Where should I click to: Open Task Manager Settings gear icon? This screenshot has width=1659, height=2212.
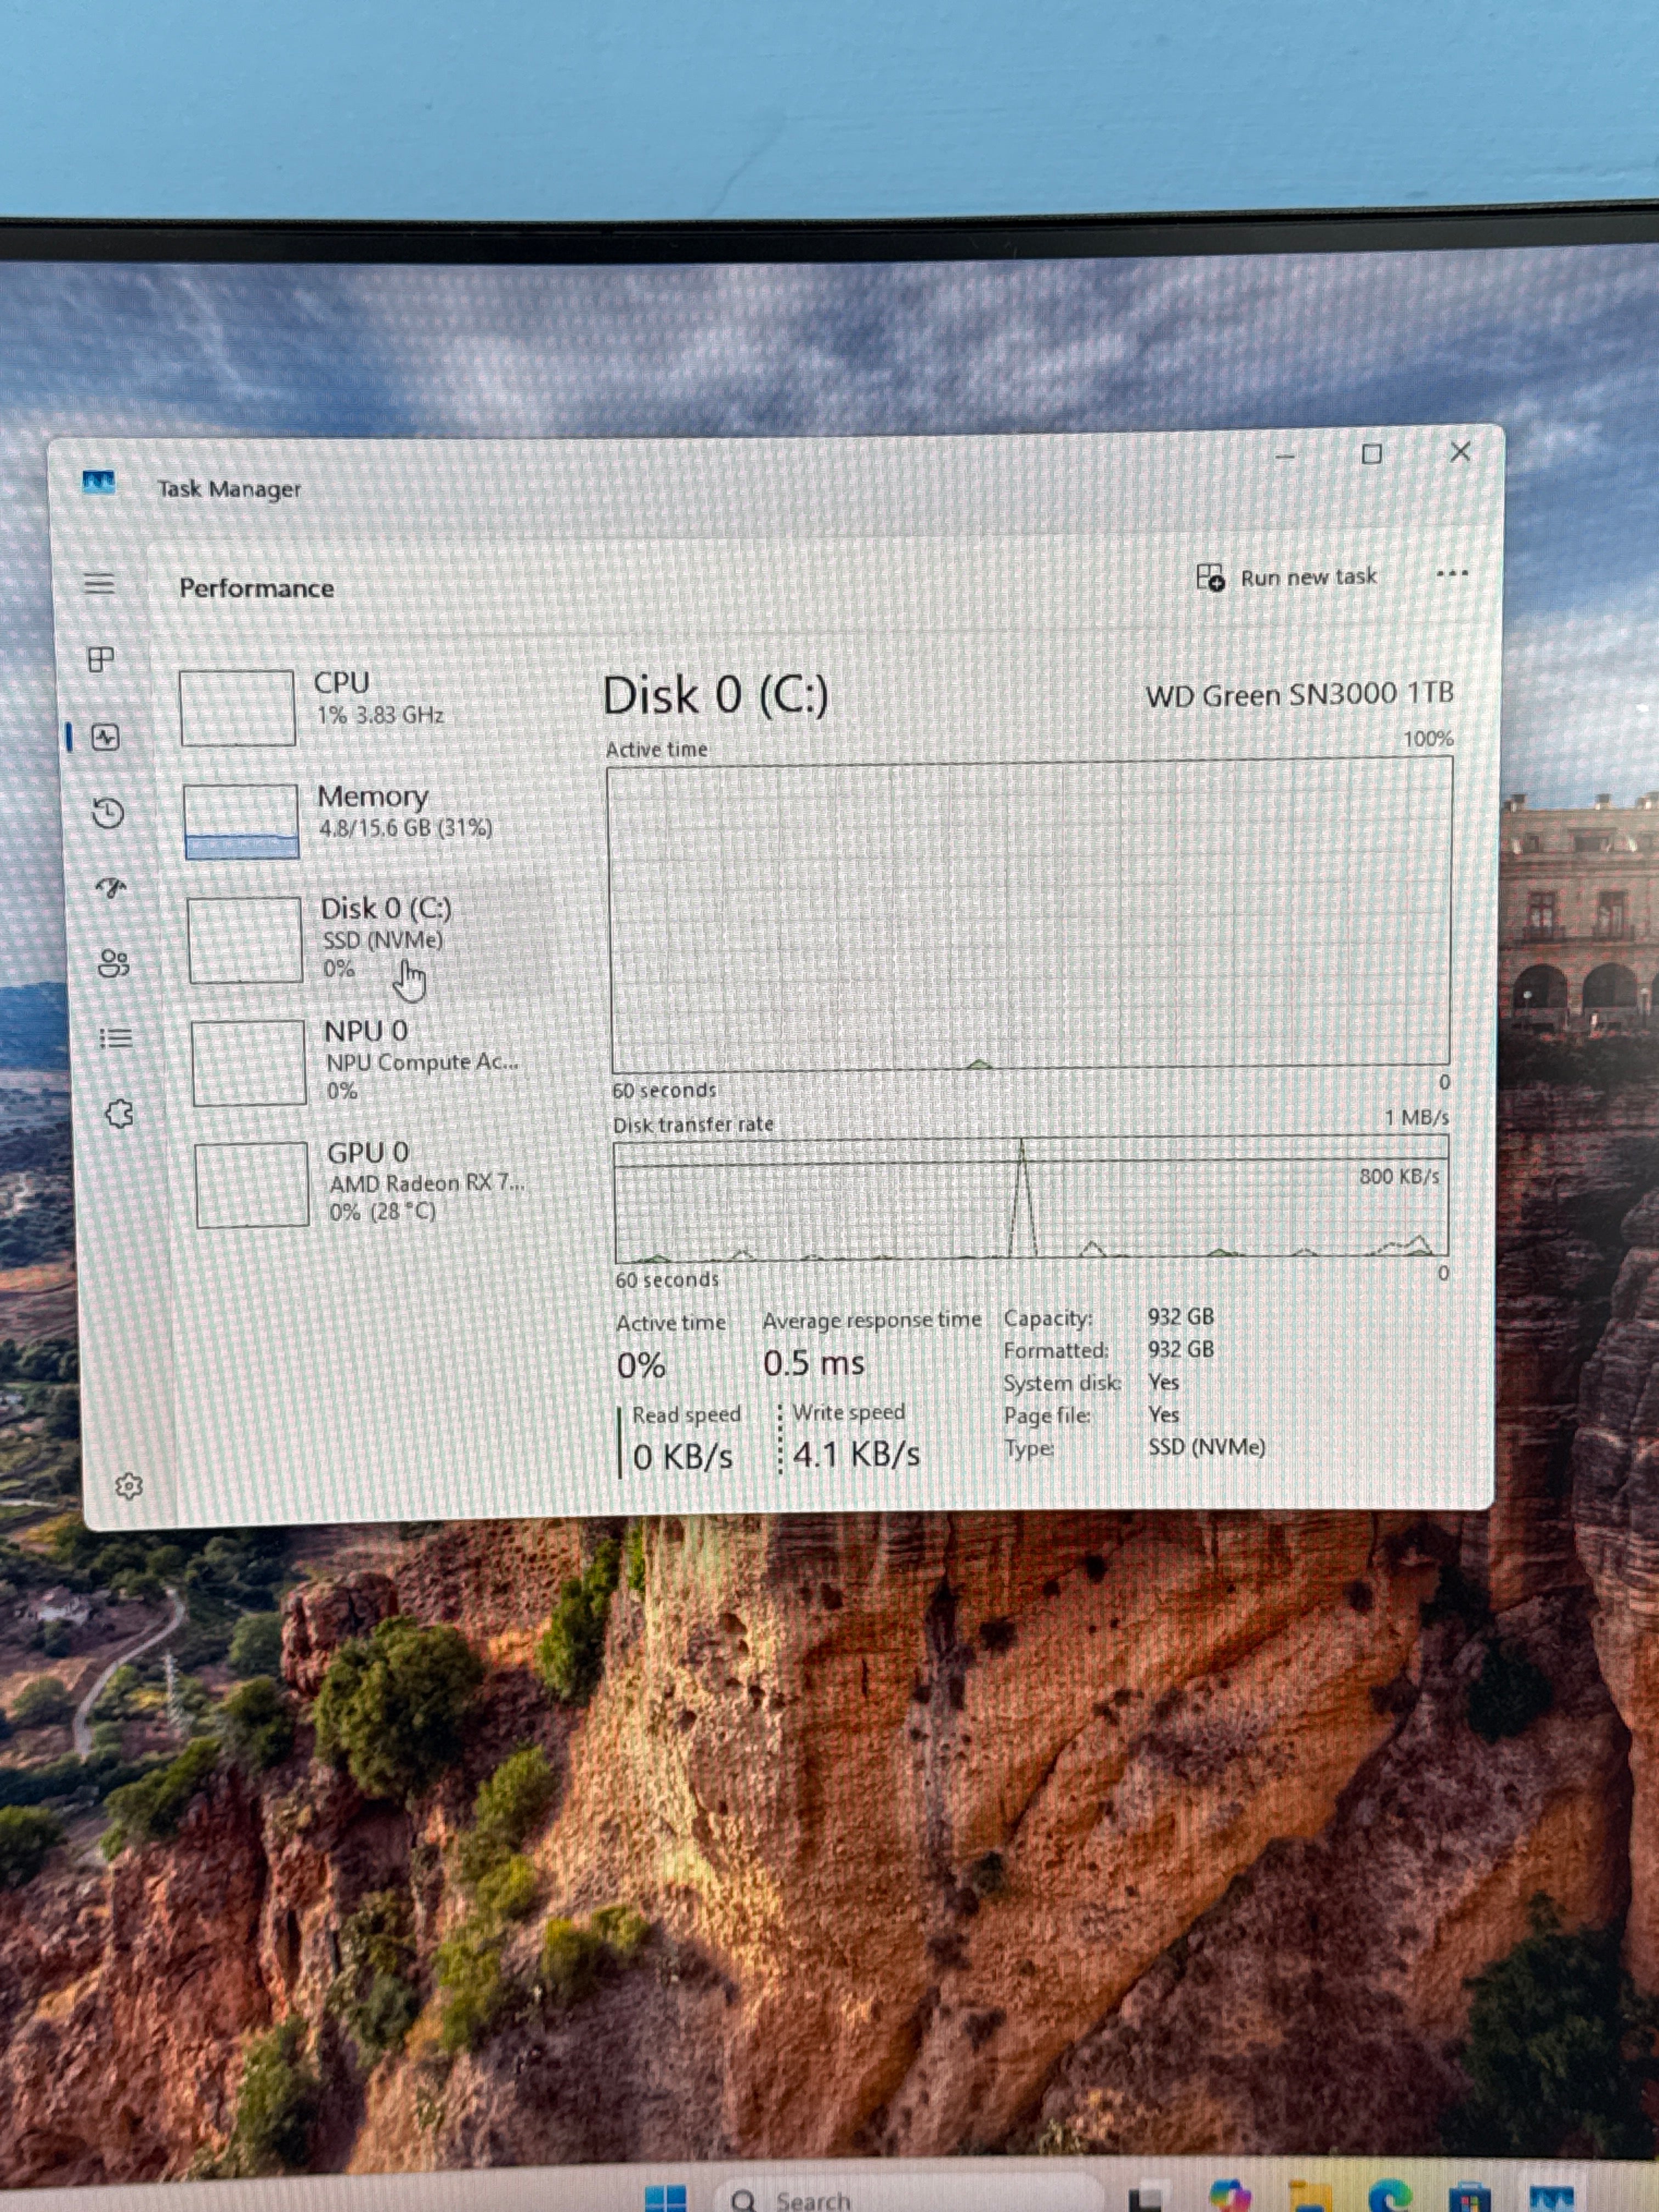[x=128, y=1486]
